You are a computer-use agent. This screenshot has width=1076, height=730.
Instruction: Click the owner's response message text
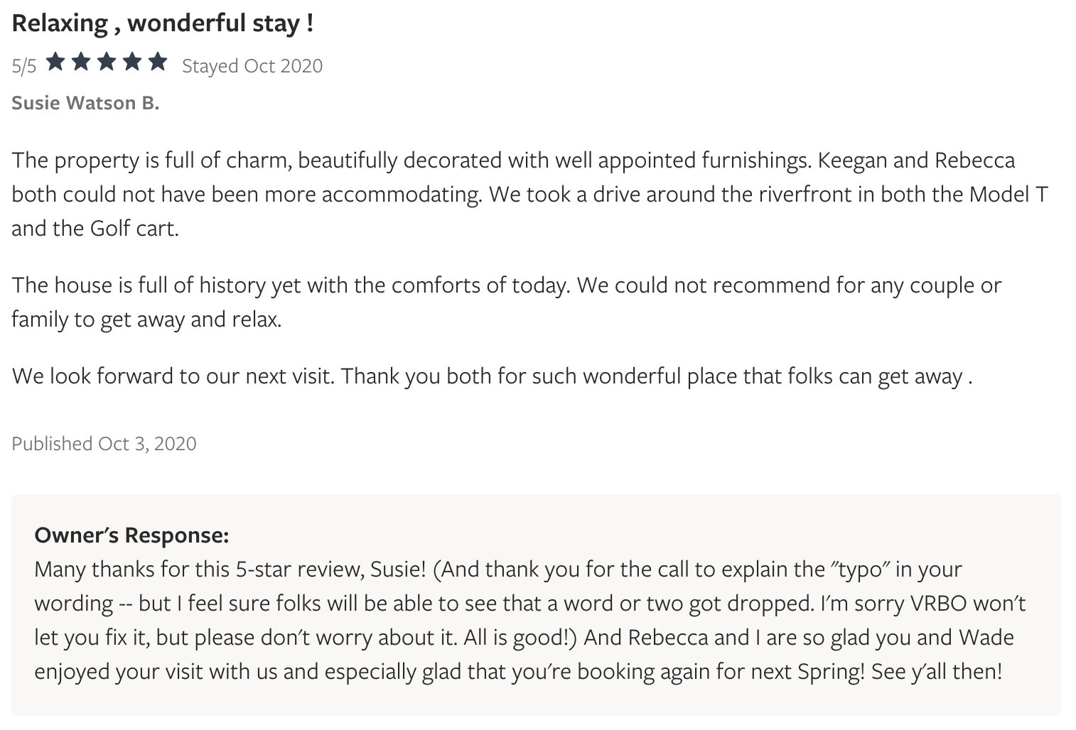pos(530,620)
